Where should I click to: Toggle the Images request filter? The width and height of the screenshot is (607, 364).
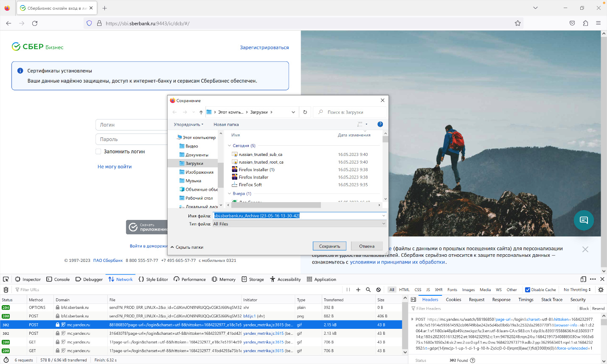click(x=469, y=290)
